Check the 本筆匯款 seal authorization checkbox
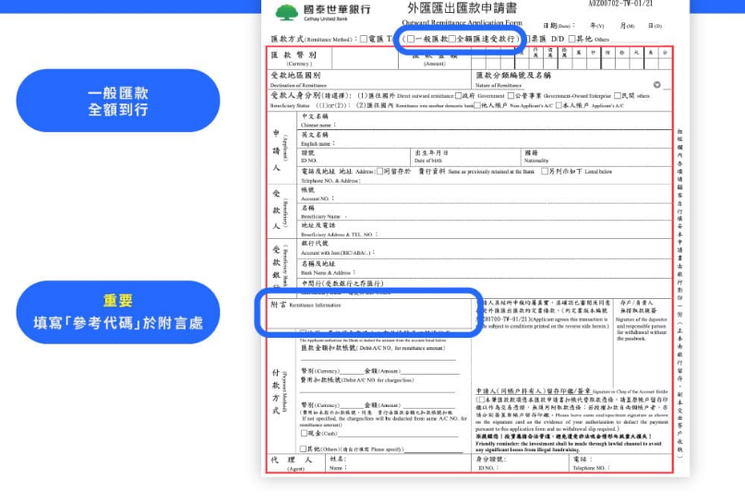Image resolution: width=745 pixels, height=503 pixels. click(x=481, y=400)
